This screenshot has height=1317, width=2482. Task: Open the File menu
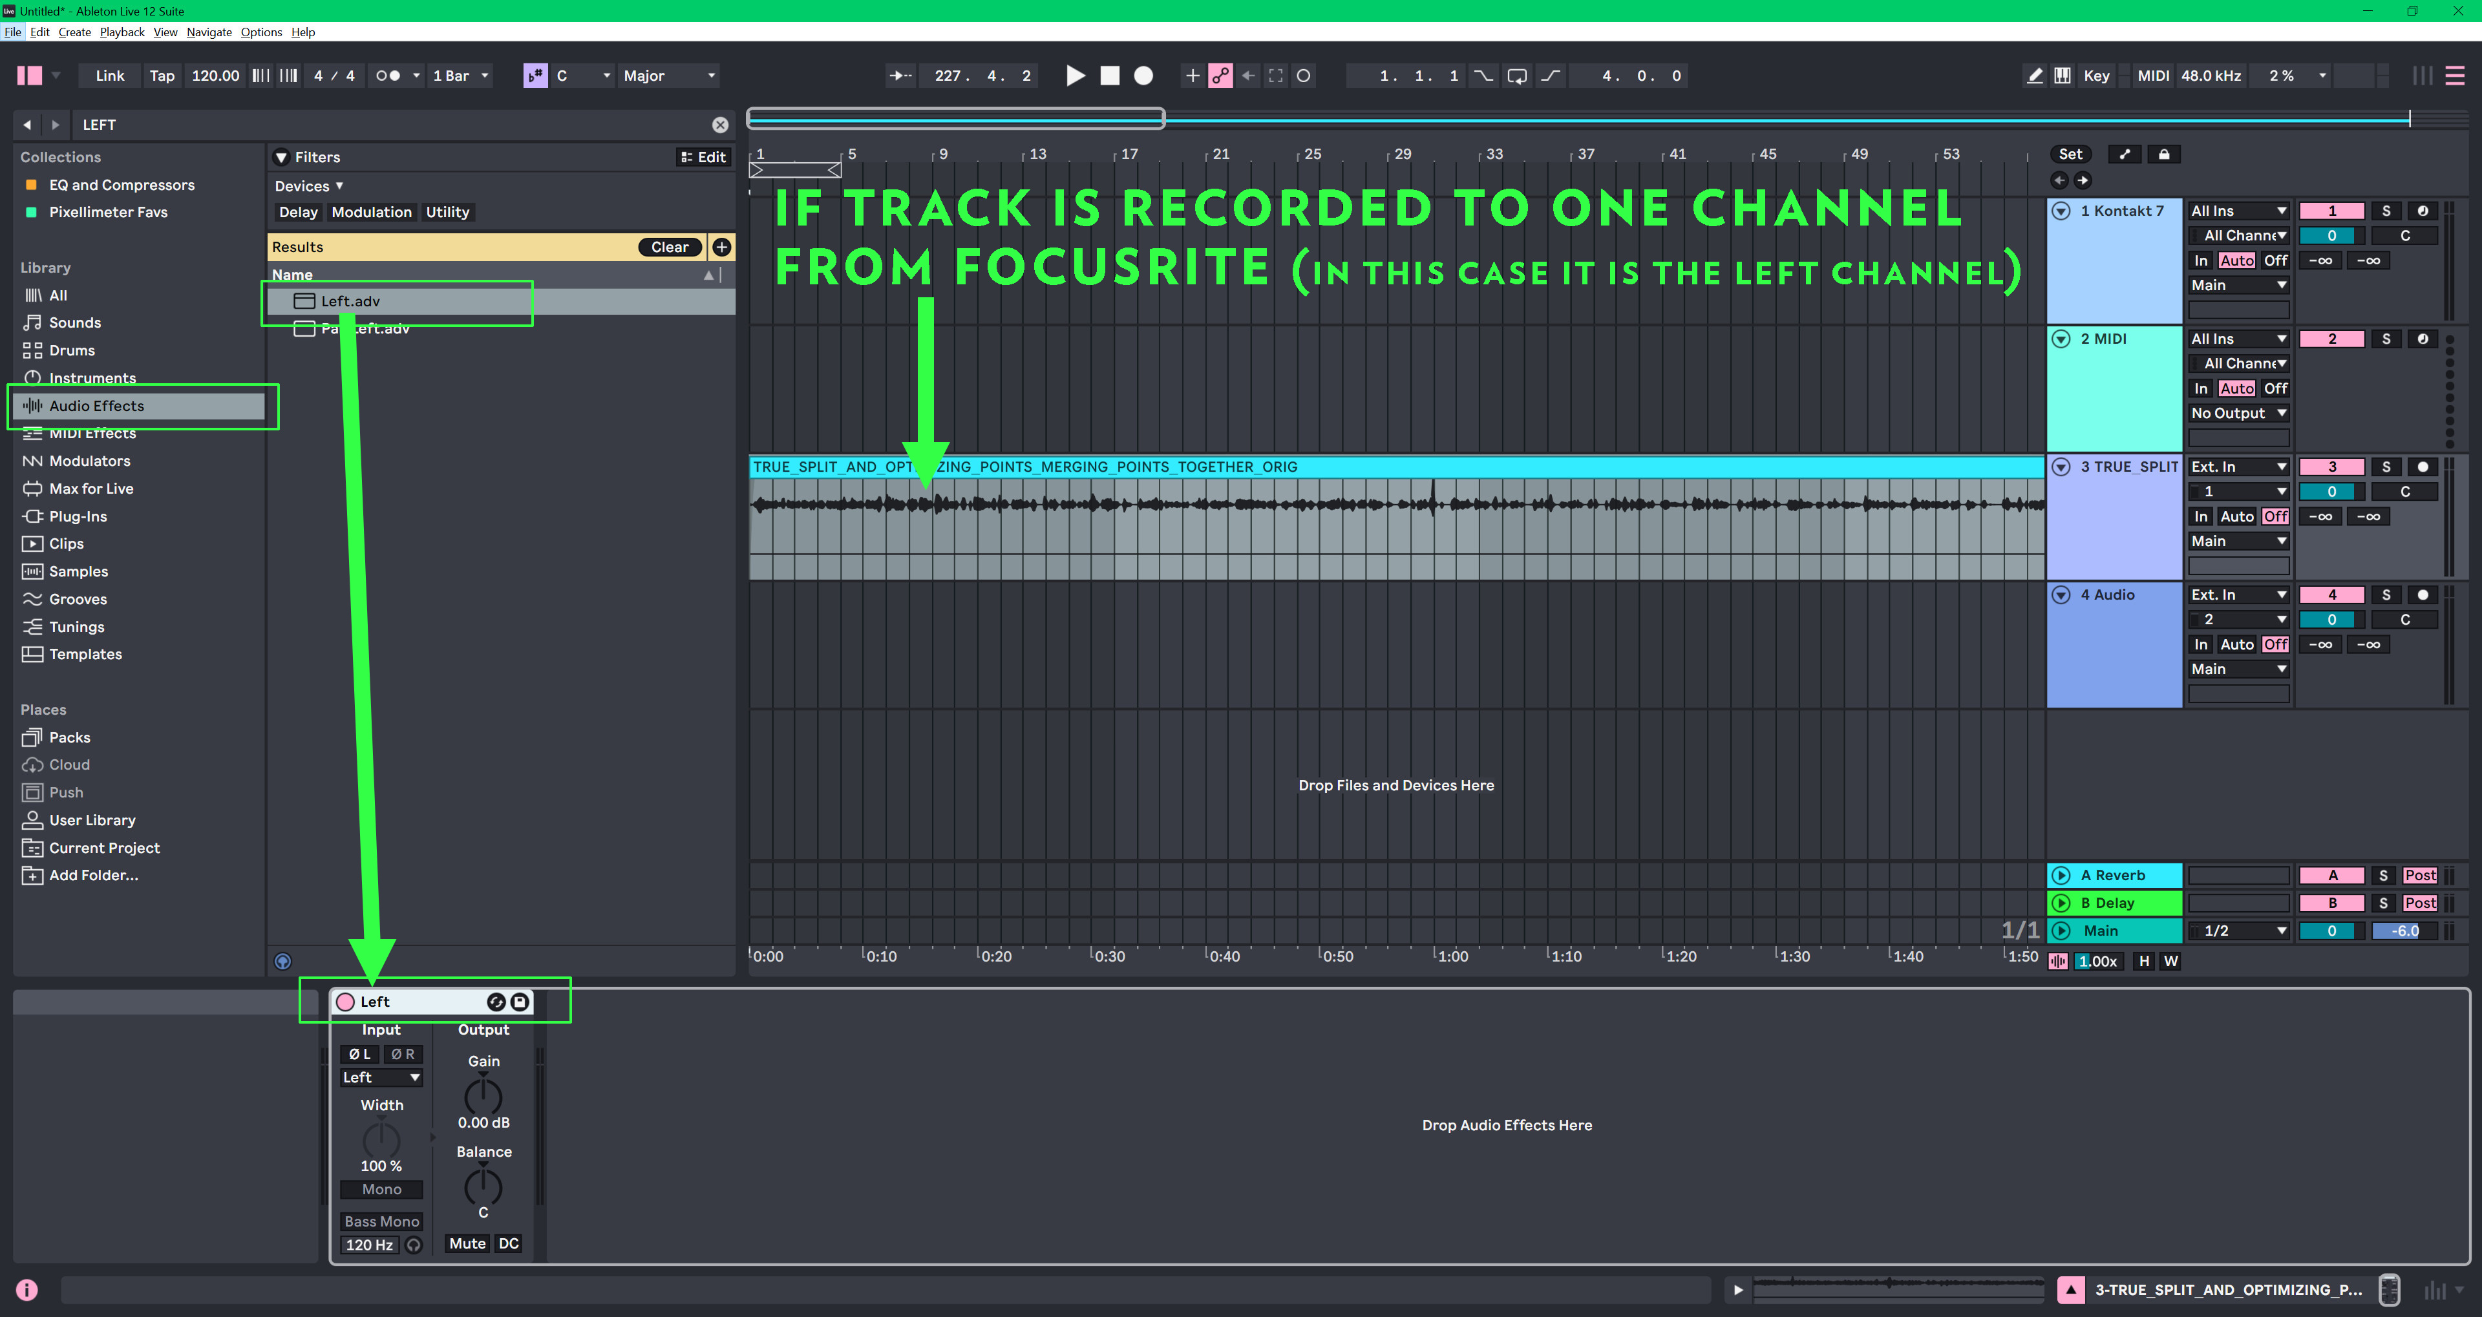click(x=12, y=32)
